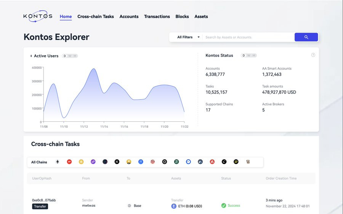Viewport: 343px width, 214px height.
Task: Toggle the Active Users sort arrows
Action: pos(31,56)
